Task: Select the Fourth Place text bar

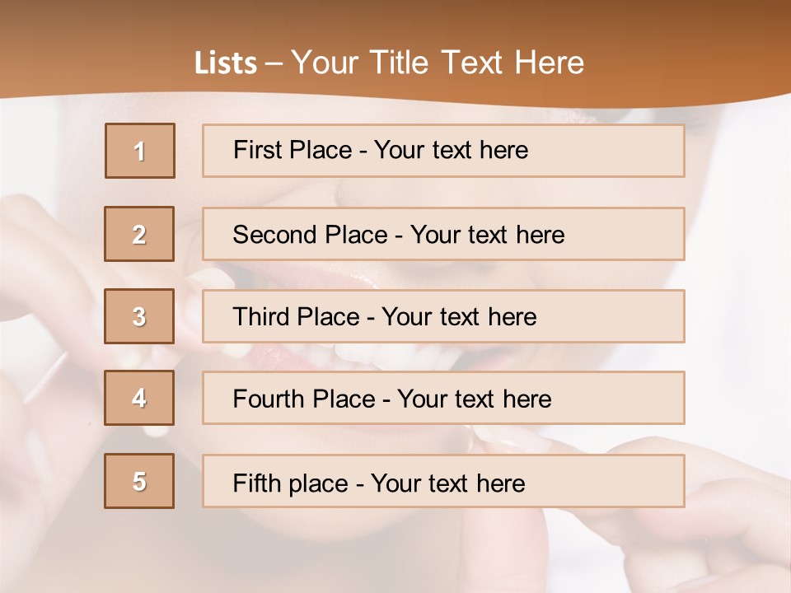Action: coord(443,398)
